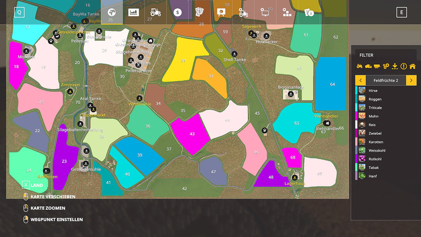Select field 43 on the map
421x237 pixels.
pos(190,134)
